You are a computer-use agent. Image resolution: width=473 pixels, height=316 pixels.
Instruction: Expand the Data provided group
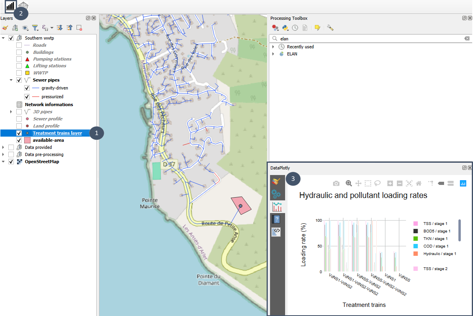[4, 147]
